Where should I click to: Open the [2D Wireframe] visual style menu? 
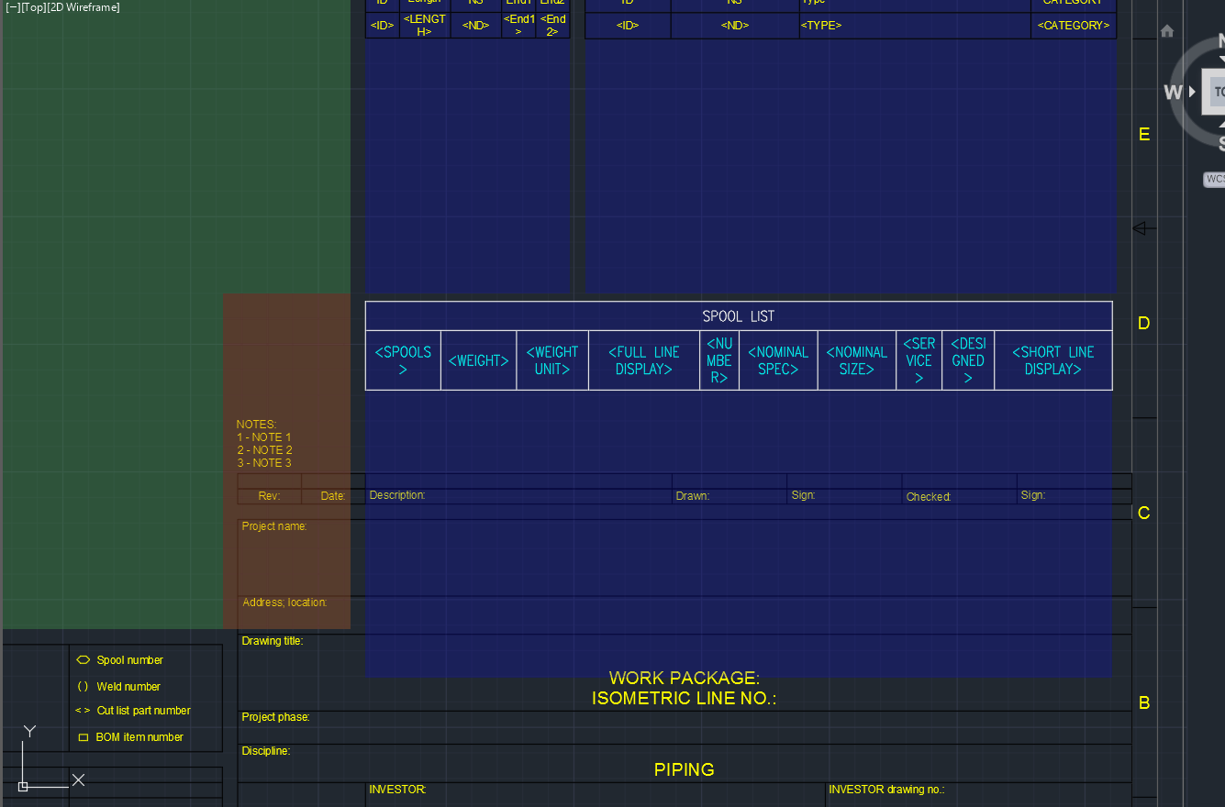pyautogui.click(x=84, y=7)
